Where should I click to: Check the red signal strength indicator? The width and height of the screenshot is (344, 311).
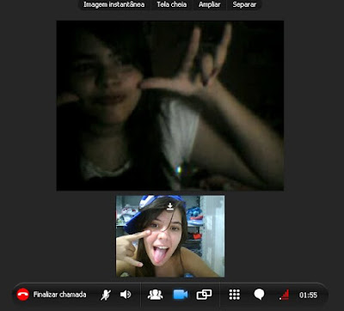click(285, 295)
